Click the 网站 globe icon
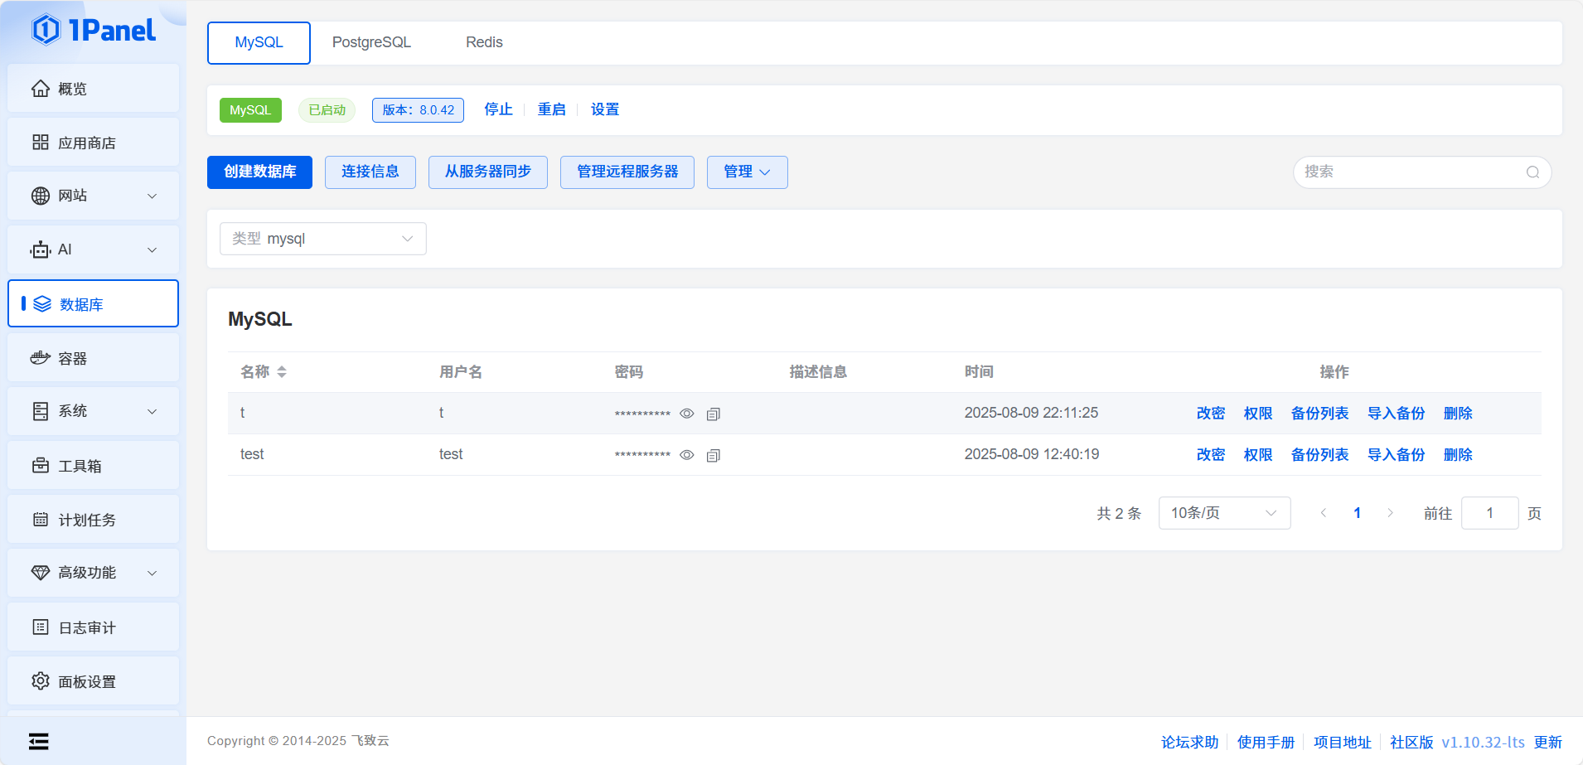The image size is (1583, 765). pos(41,196)
